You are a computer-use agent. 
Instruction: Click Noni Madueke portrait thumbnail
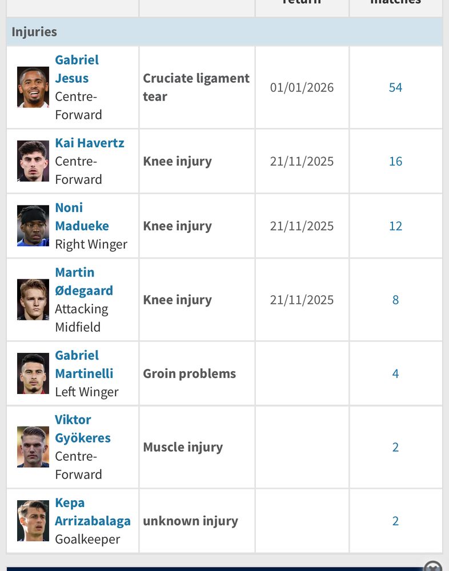pyautogui.click(x=33, y=226)
